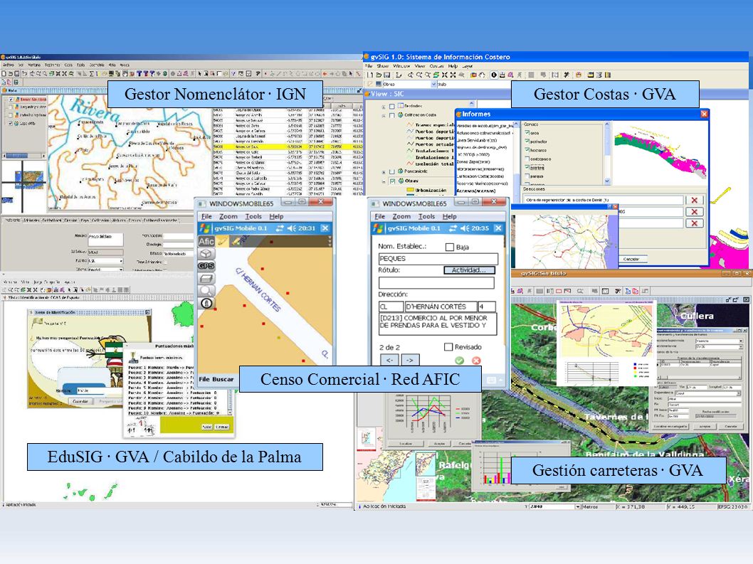The height and width of the screenshot is (564, 753).
Task: Expand the overflow chevron on mobile map toolbar
Action: click(x=330, y=241)
